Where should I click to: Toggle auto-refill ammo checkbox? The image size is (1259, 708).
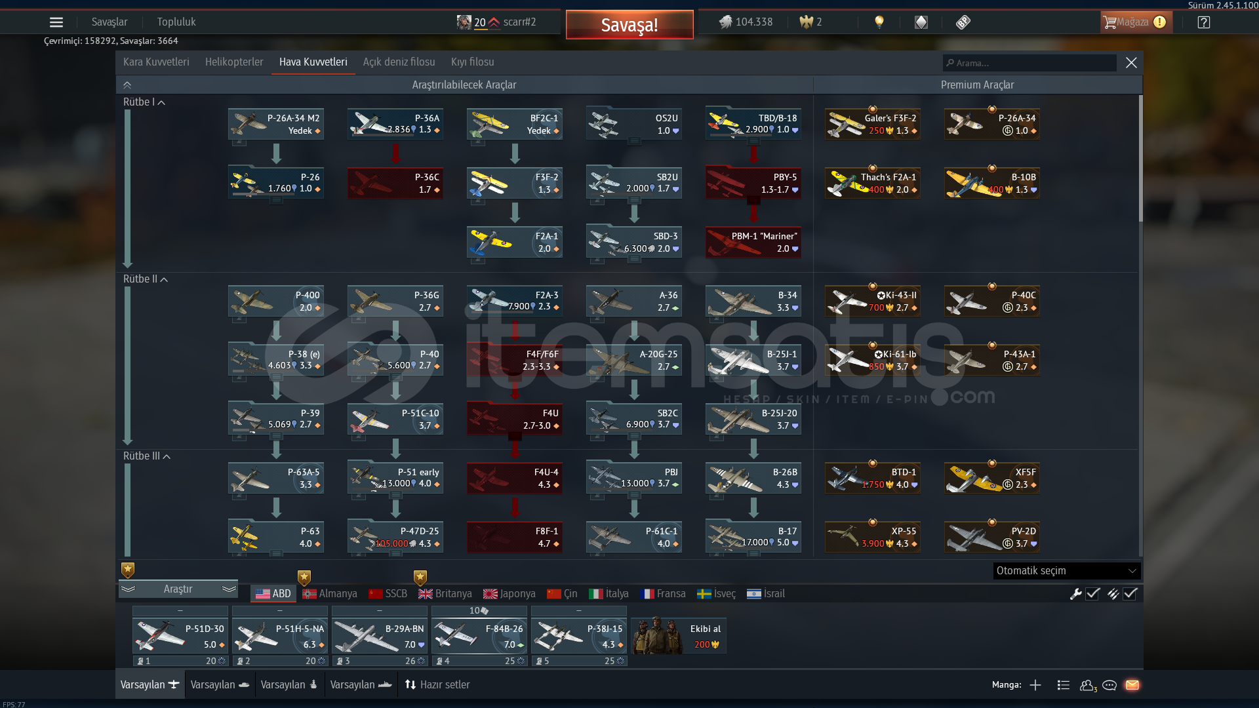1130,594
